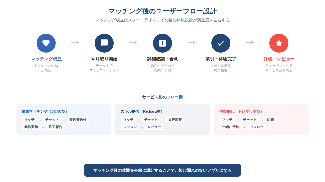This screenshot has width=325, height=182.
Task: Click the checkmark icon for 取引・体験完了
Action: [x=221, y=43]
